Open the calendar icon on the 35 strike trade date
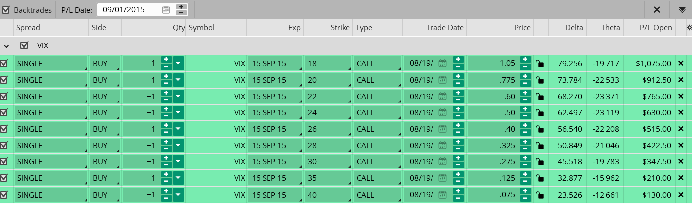 (x=442, y=178)
